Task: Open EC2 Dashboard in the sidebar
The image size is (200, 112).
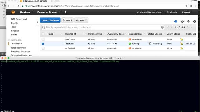Action: tap(19, 19)
